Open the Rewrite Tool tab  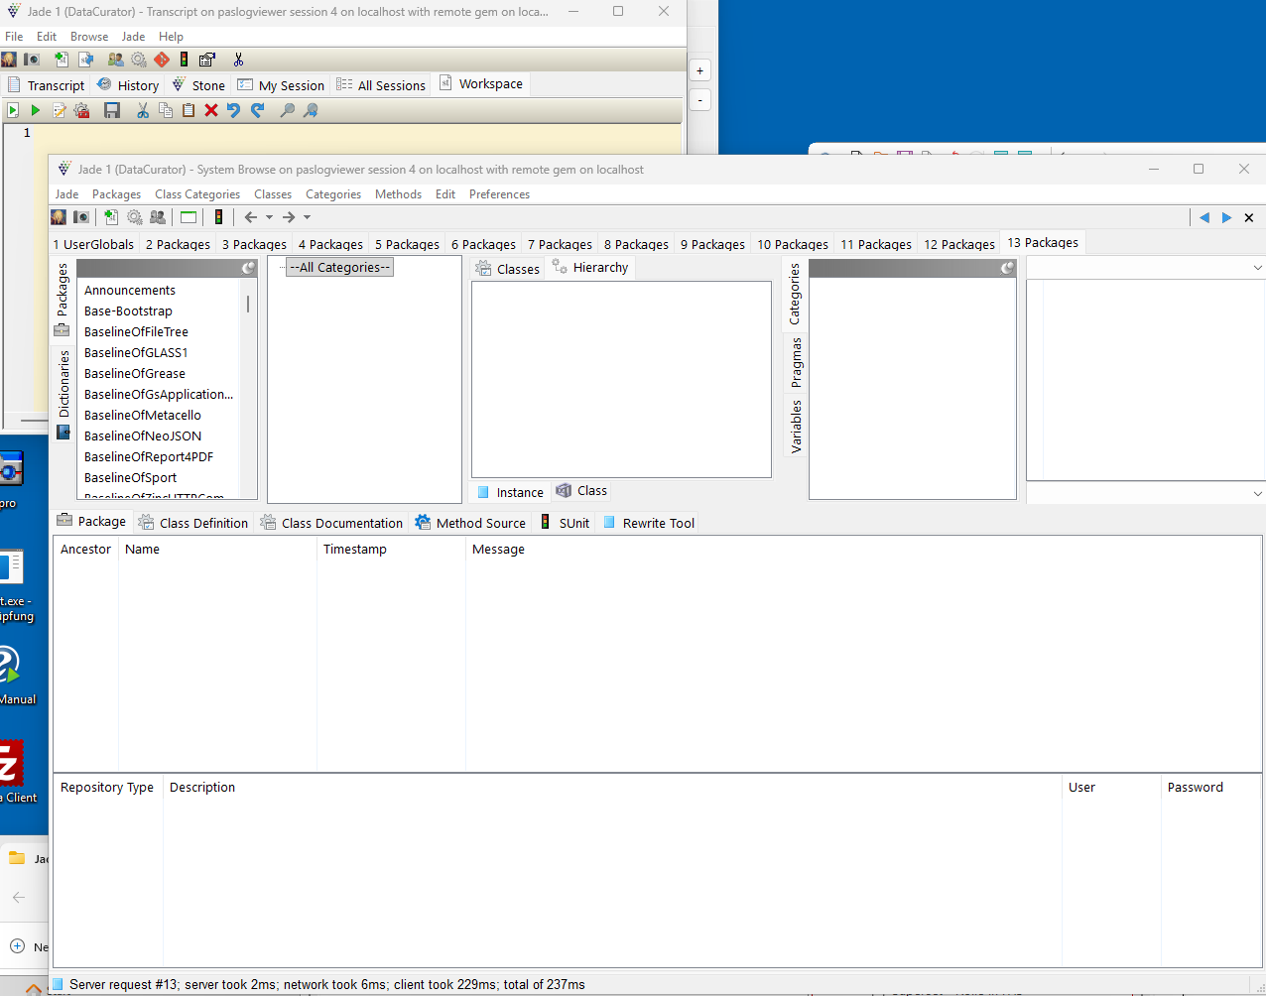649,523
